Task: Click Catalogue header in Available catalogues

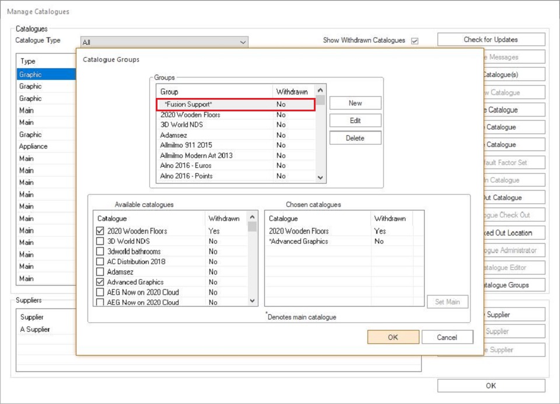Action: 149,219
